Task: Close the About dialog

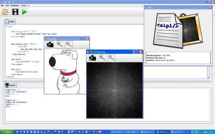Action: tap(210, 7)
